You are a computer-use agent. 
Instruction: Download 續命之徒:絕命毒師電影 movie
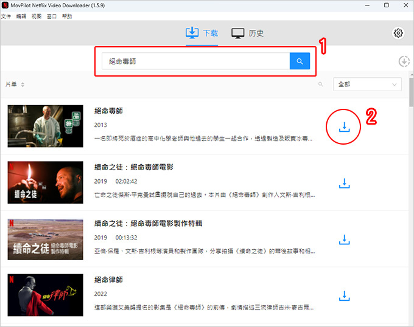tap(344, 184)
